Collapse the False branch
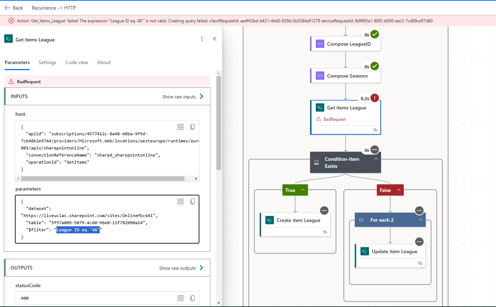The image size is (496, 307). tap(399, 190)
